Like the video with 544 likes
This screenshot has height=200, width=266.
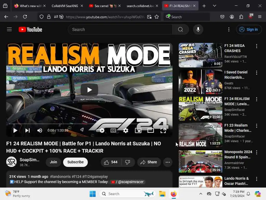point(111,162)
